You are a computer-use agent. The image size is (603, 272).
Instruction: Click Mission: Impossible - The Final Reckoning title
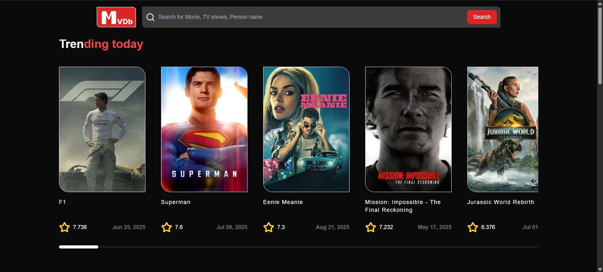coord(403,206)
